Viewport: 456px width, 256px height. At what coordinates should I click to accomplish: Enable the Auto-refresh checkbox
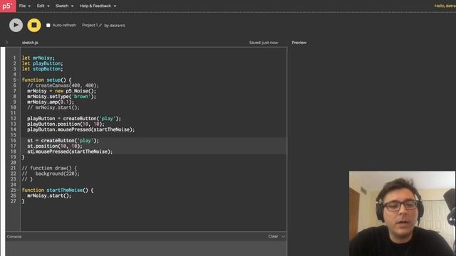tap(48, 26)
